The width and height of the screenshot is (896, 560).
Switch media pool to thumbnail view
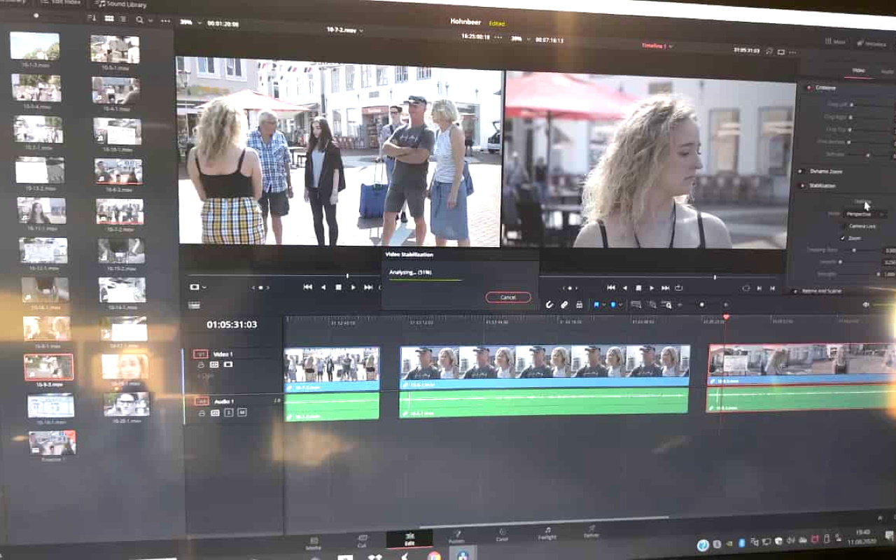click(109, 20)
